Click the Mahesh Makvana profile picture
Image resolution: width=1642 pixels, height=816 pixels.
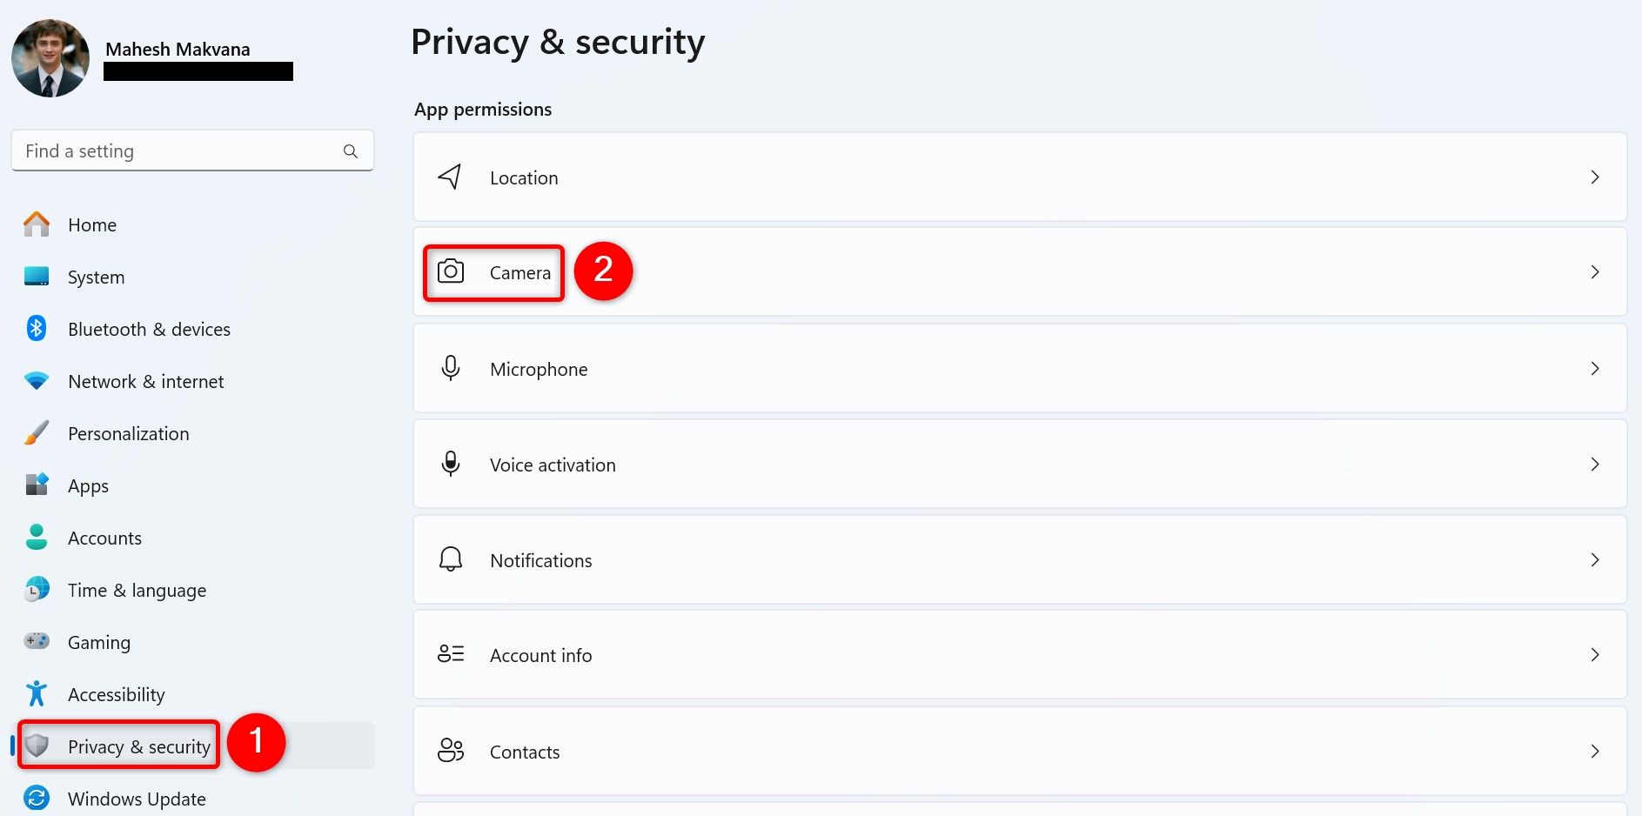pos(50,58)
